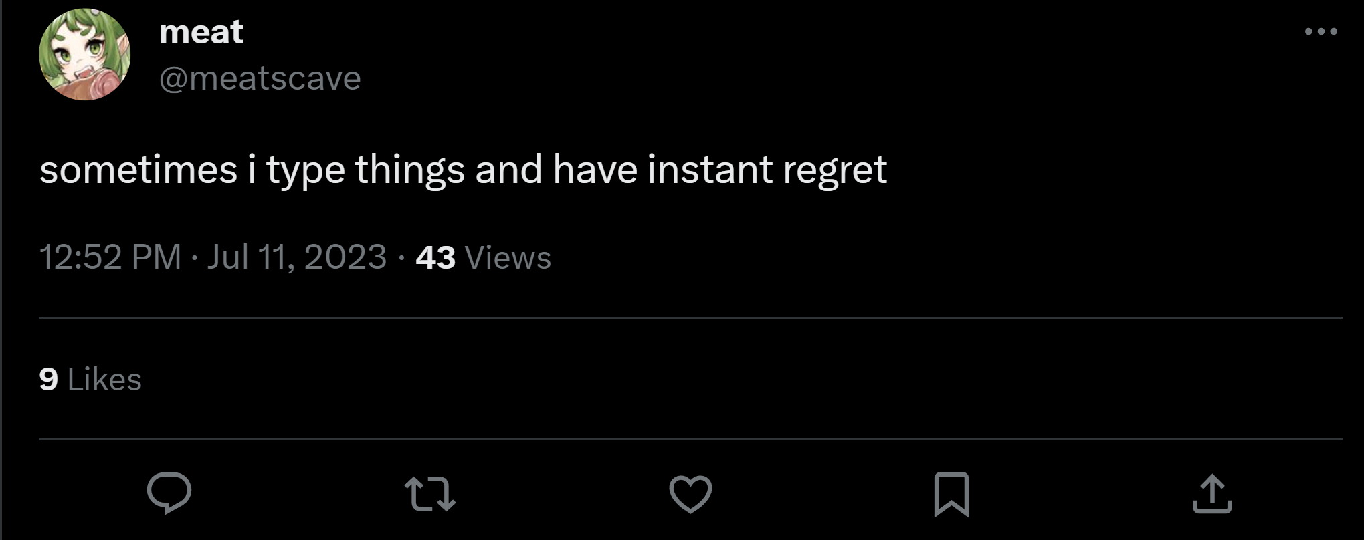
Task: Click the green-haired profile avatar
Action: point(85,55)
